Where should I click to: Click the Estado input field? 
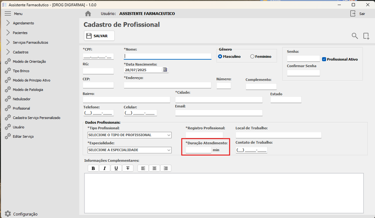286,100
